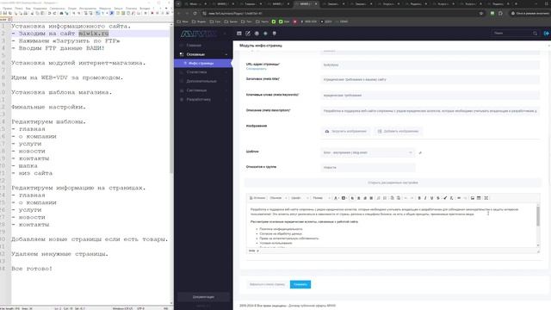Viewport: 551px width, 310px height.
Task: Open the browser extensions puzzle icon
Action: click(500, 14)
